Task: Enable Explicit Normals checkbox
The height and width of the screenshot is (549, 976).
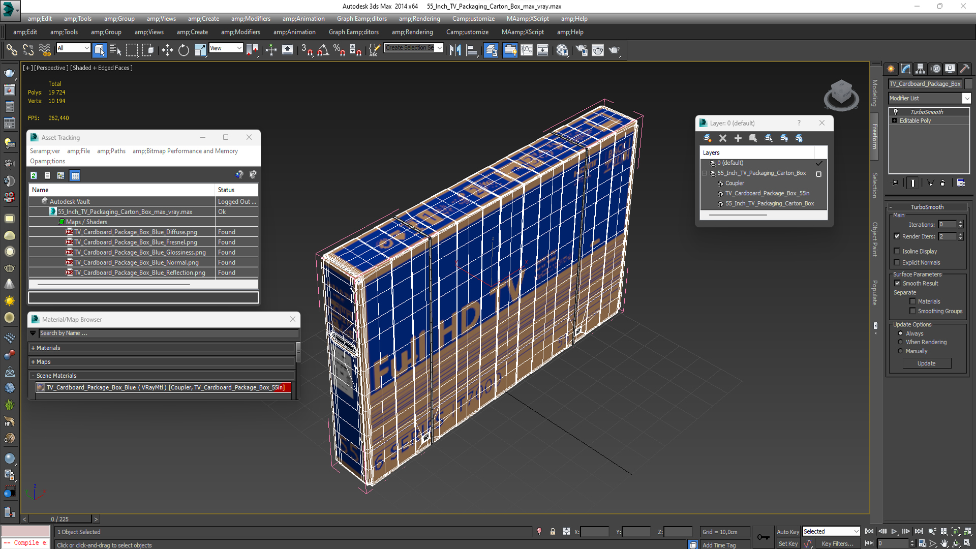Action: pyautogui.click(x=897, y=262)
